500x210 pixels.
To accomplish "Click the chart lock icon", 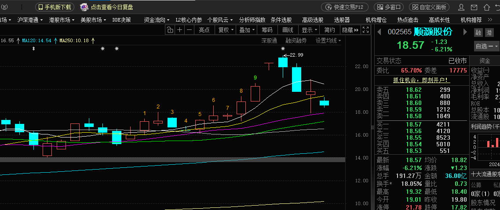I will pos(170,30).
